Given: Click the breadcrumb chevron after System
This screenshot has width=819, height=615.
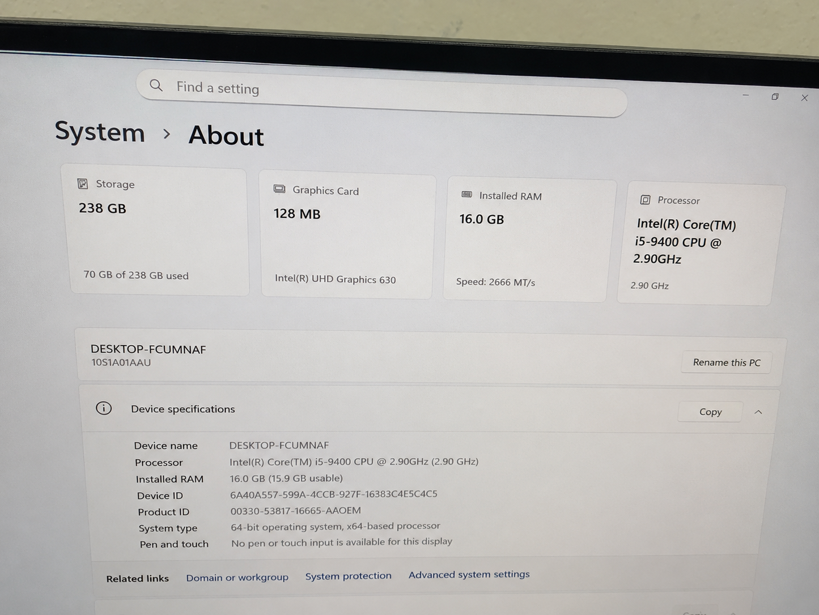Looking at the screenshot, I should (167, 134).
